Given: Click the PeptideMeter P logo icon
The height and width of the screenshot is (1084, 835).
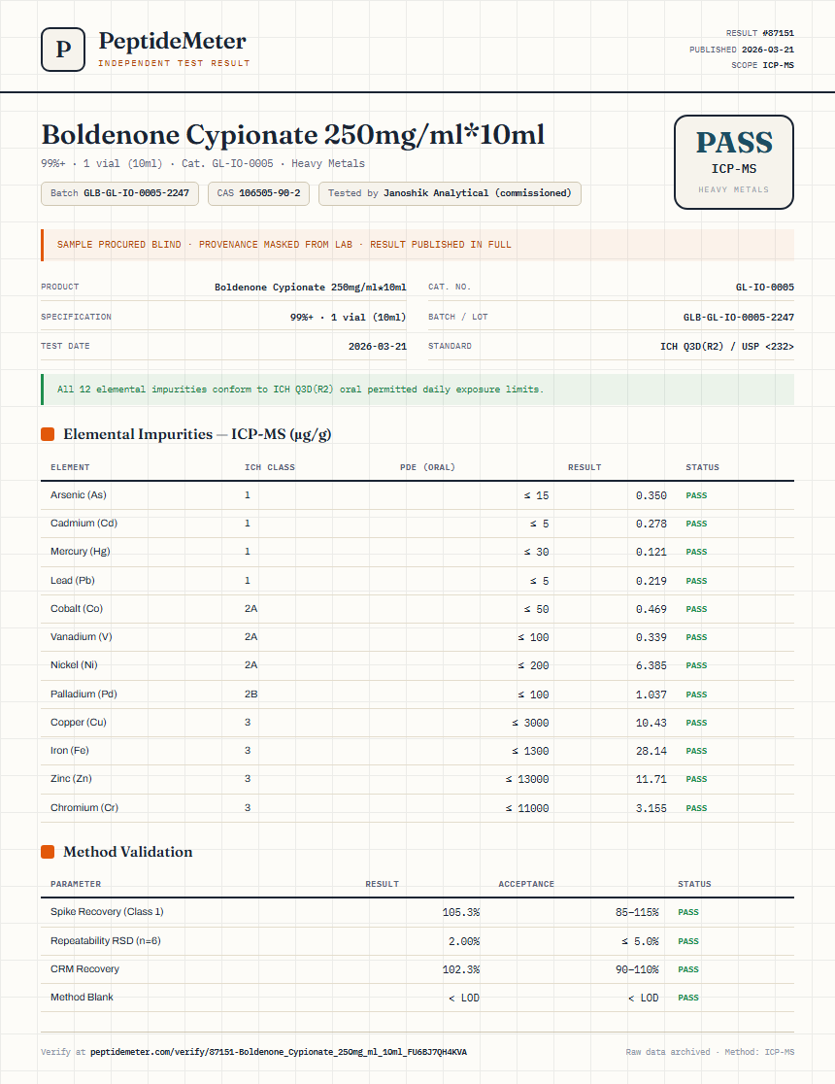Looking at the screenshot, I should 63,50.
